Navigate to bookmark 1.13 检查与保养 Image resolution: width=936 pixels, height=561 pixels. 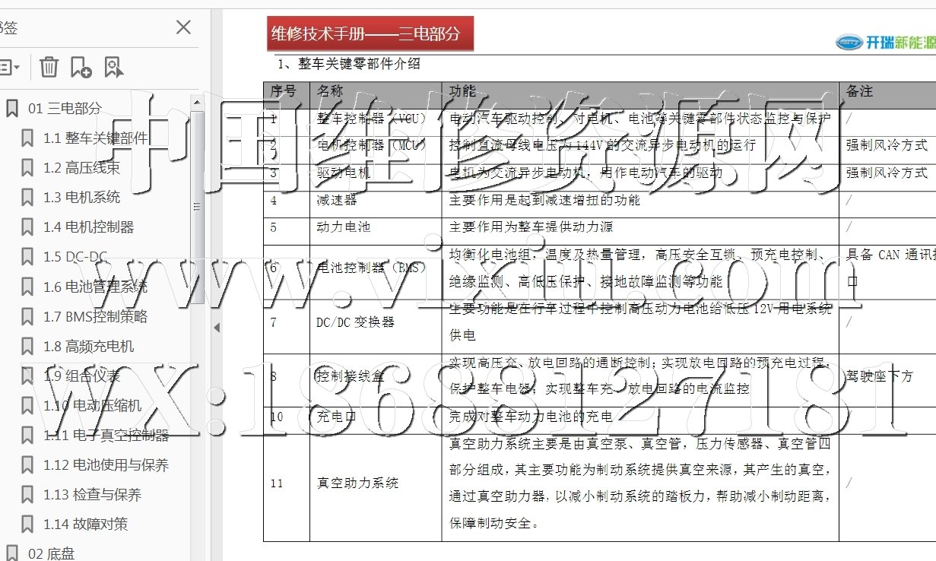92,495
